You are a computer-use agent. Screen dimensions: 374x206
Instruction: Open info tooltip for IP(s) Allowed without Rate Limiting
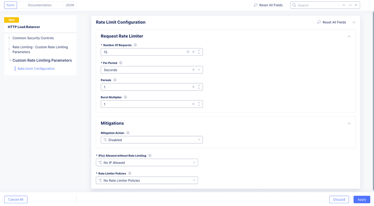(x=150, y=155)
